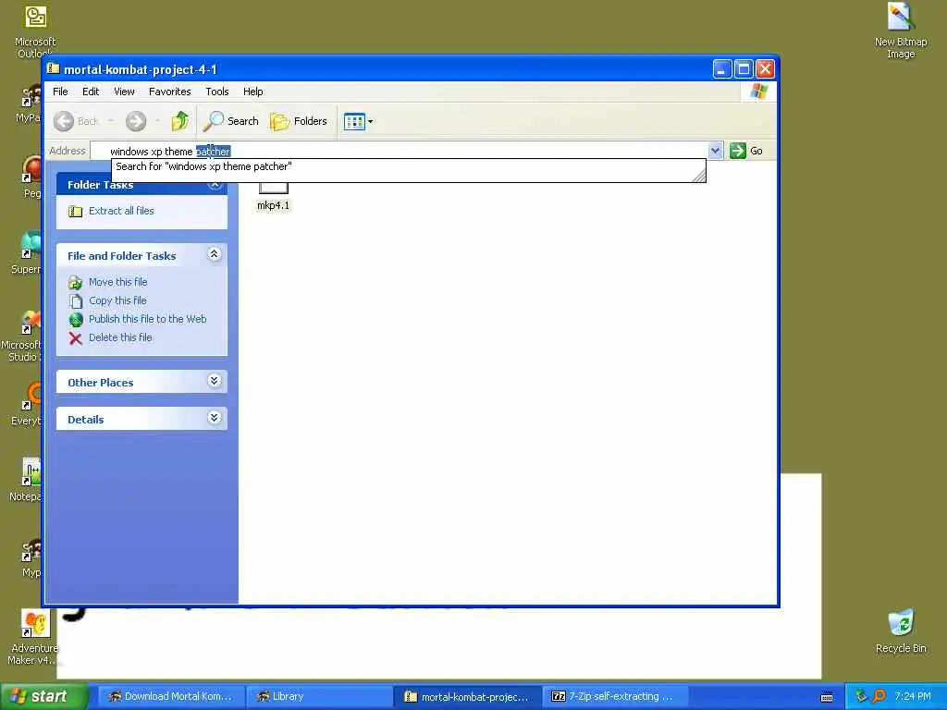Image resolution: width=947 pixels, height=710 pixels.
Task: Click Extract all files link
Action: coord(121,211)
